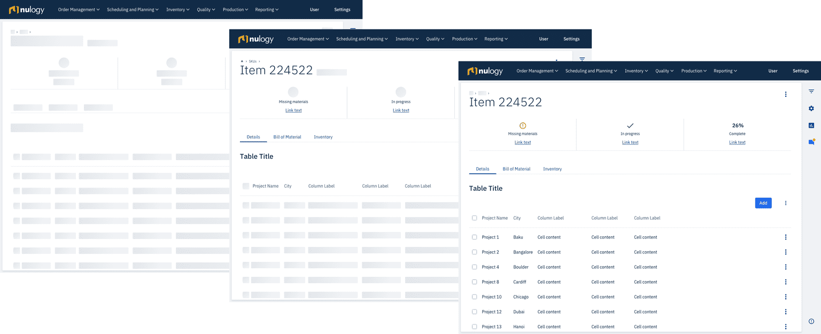Open the settings gear in right sidebar

(x=811, y=108)
